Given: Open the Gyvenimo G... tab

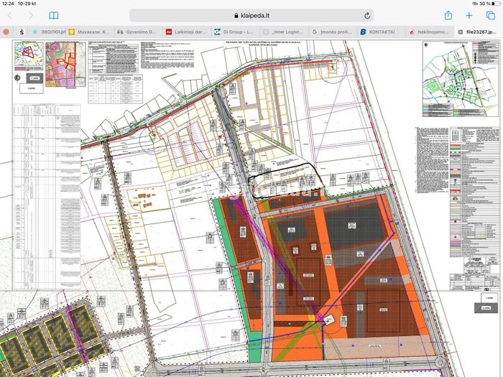Looking at the screenshot, I should point(138,32).
